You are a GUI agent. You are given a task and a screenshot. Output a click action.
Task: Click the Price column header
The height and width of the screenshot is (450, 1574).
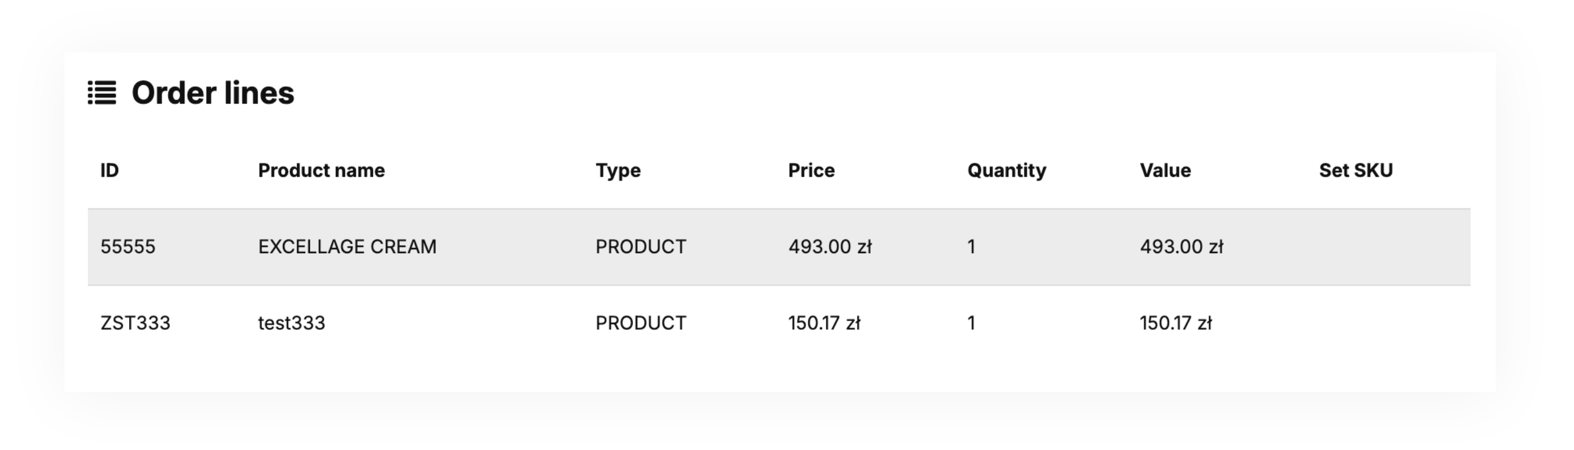pos(811,170)
